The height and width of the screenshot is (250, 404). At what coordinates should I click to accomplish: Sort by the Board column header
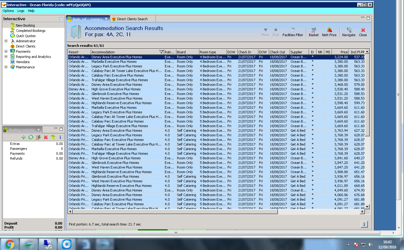tap(188, 52)
